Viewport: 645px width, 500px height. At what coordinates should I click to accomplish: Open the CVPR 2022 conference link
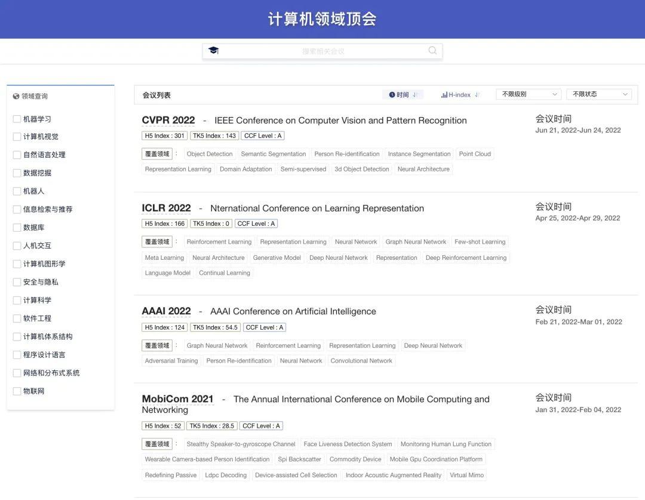pos(168,119)
